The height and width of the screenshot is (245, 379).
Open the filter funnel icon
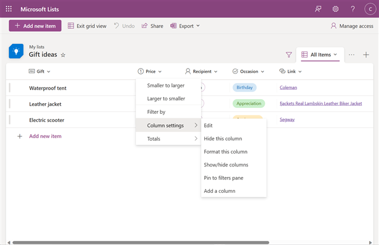click(288, 55)
